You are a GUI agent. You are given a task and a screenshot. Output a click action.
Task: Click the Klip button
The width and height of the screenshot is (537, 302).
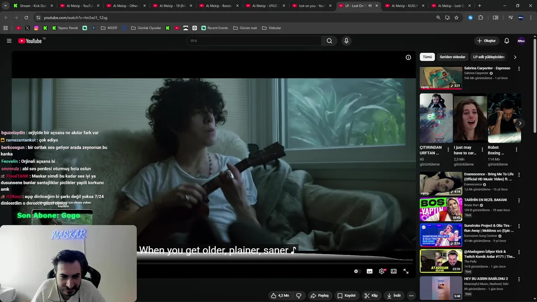pos(371,296)
